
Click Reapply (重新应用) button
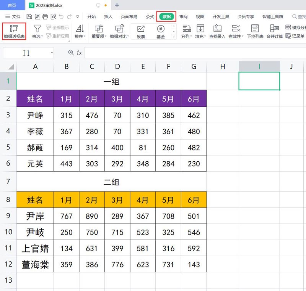[58, 36]
